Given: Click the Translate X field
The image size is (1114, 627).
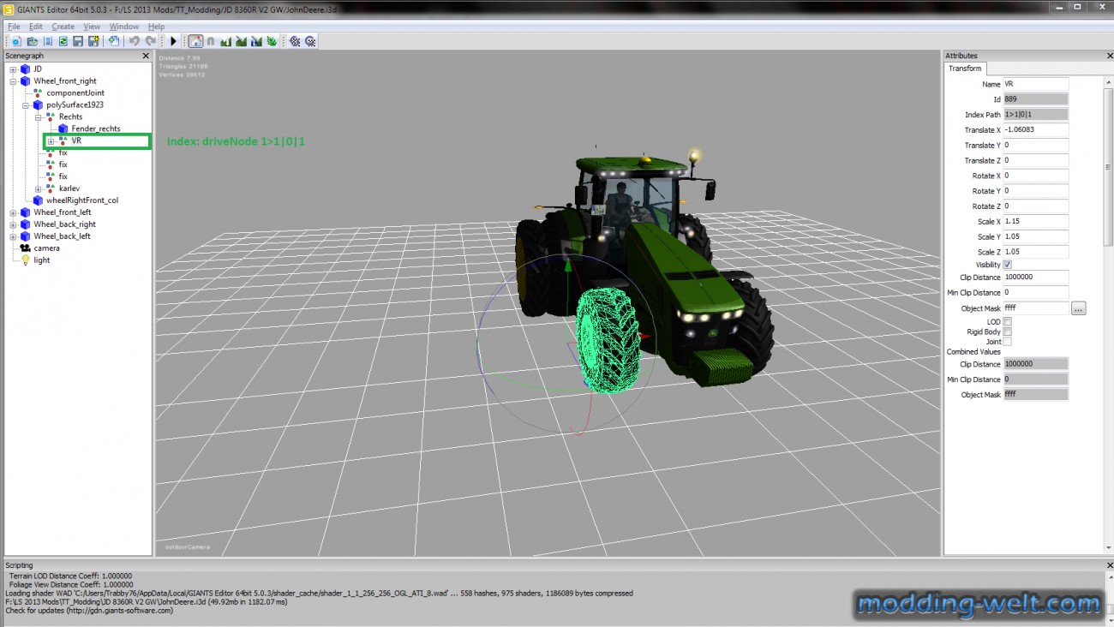Looking at the screenshot, I should point(1036,130).
